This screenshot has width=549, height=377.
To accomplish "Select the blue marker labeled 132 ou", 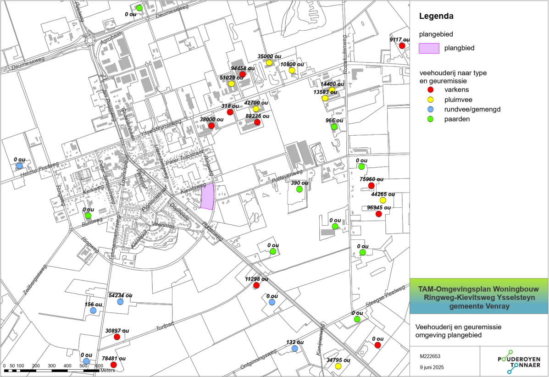I will (x=294, y=349).
